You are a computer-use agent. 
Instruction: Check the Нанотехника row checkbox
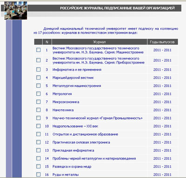point(38,110)
